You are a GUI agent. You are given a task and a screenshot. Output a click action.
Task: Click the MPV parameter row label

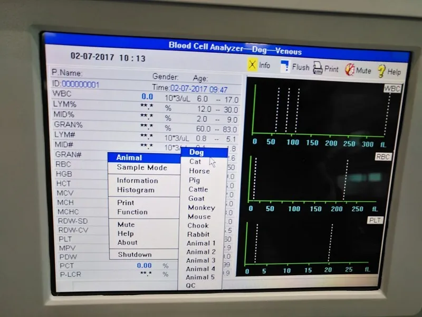tap(67, 248)
